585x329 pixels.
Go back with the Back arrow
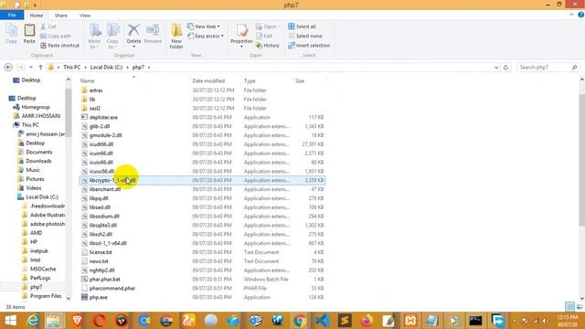pos(8,67)
